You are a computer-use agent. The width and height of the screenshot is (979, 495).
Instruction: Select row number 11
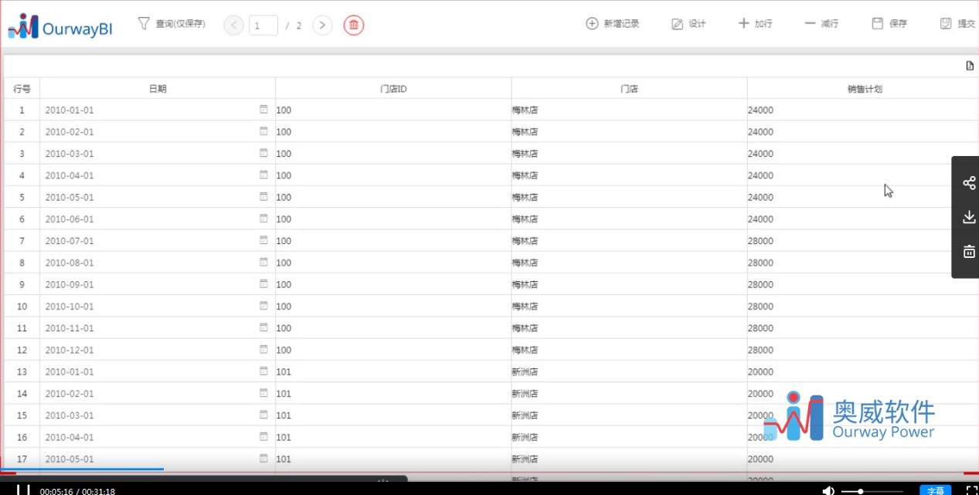tap(22, 328)
